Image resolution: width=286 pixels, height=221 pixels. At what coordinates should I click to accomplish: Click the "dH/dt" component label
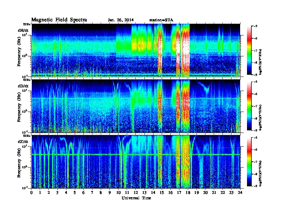23,30
